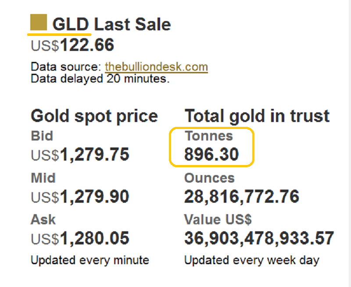
Task: Click the 36,903,478,933.57 value figure
Action: pyautogui.click(x=259, y=238)
